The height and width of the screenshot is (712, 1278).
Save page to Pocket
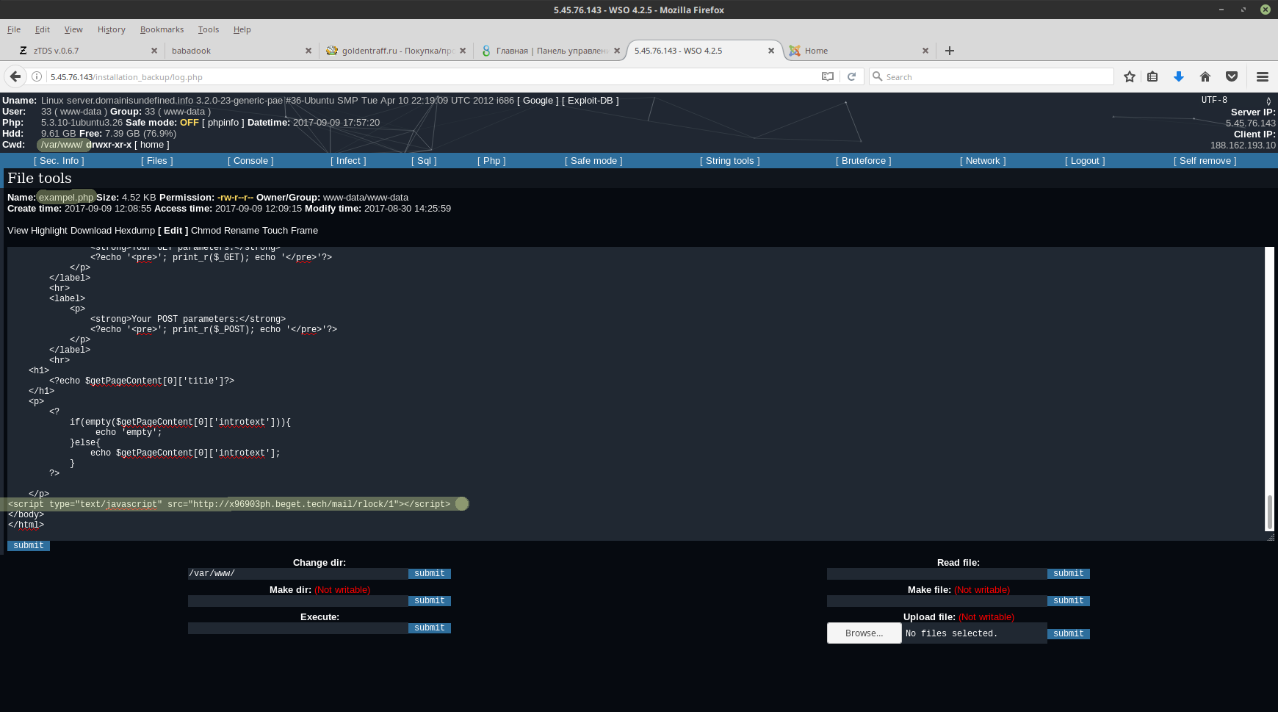pos(1232,76)
